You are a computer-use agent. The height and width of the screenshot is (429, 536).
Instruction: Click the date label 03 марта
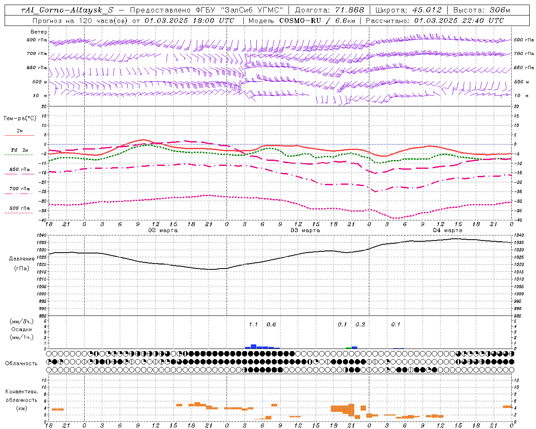(305, 230)
